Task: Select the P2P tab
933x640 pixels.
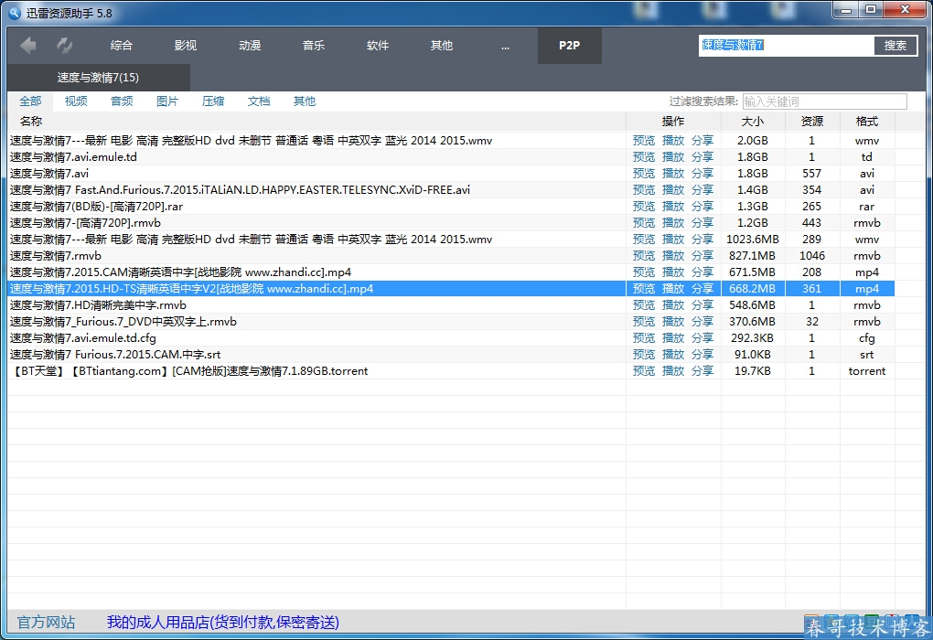Action: [570, 45]
